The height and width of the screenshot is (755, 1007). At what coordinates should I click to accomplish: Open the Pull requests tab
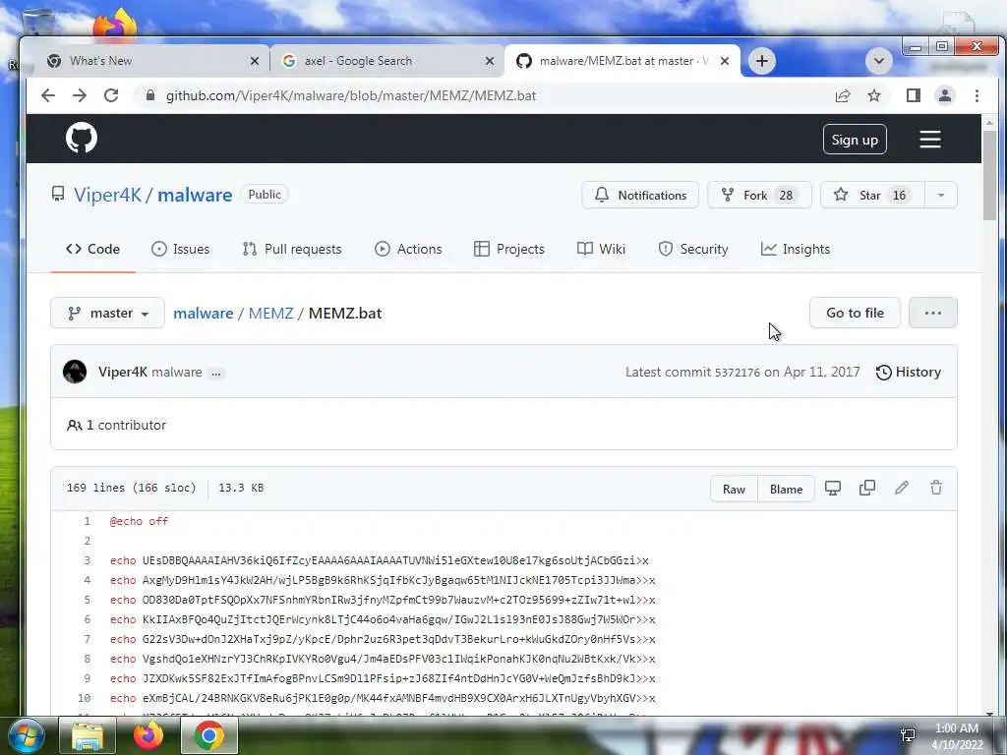pos(292,249)
